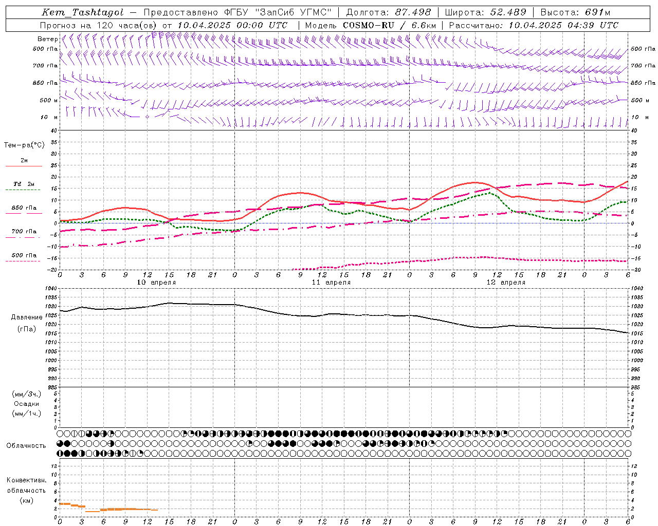Screen dimensions: 658x526
Task: Click the Ветер panel label
Action: pyautogui.click(x=47, y=39)
